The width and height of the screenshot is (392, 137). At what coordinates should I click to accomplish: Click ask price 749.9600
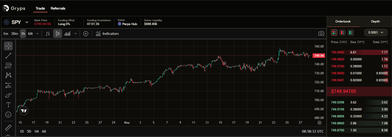tap(338, 73)
